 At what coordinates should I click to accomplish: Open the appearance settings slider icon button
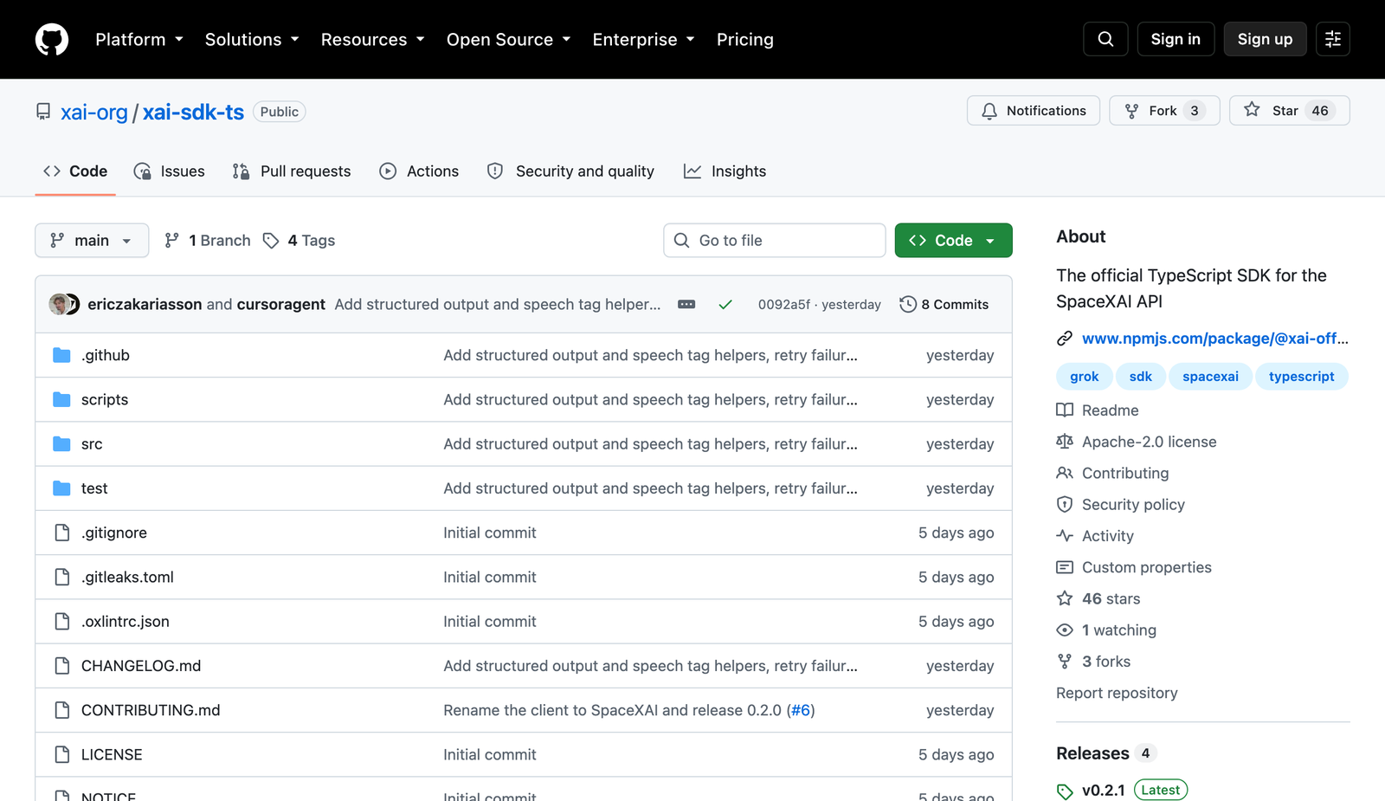[x=1333, y=39]
